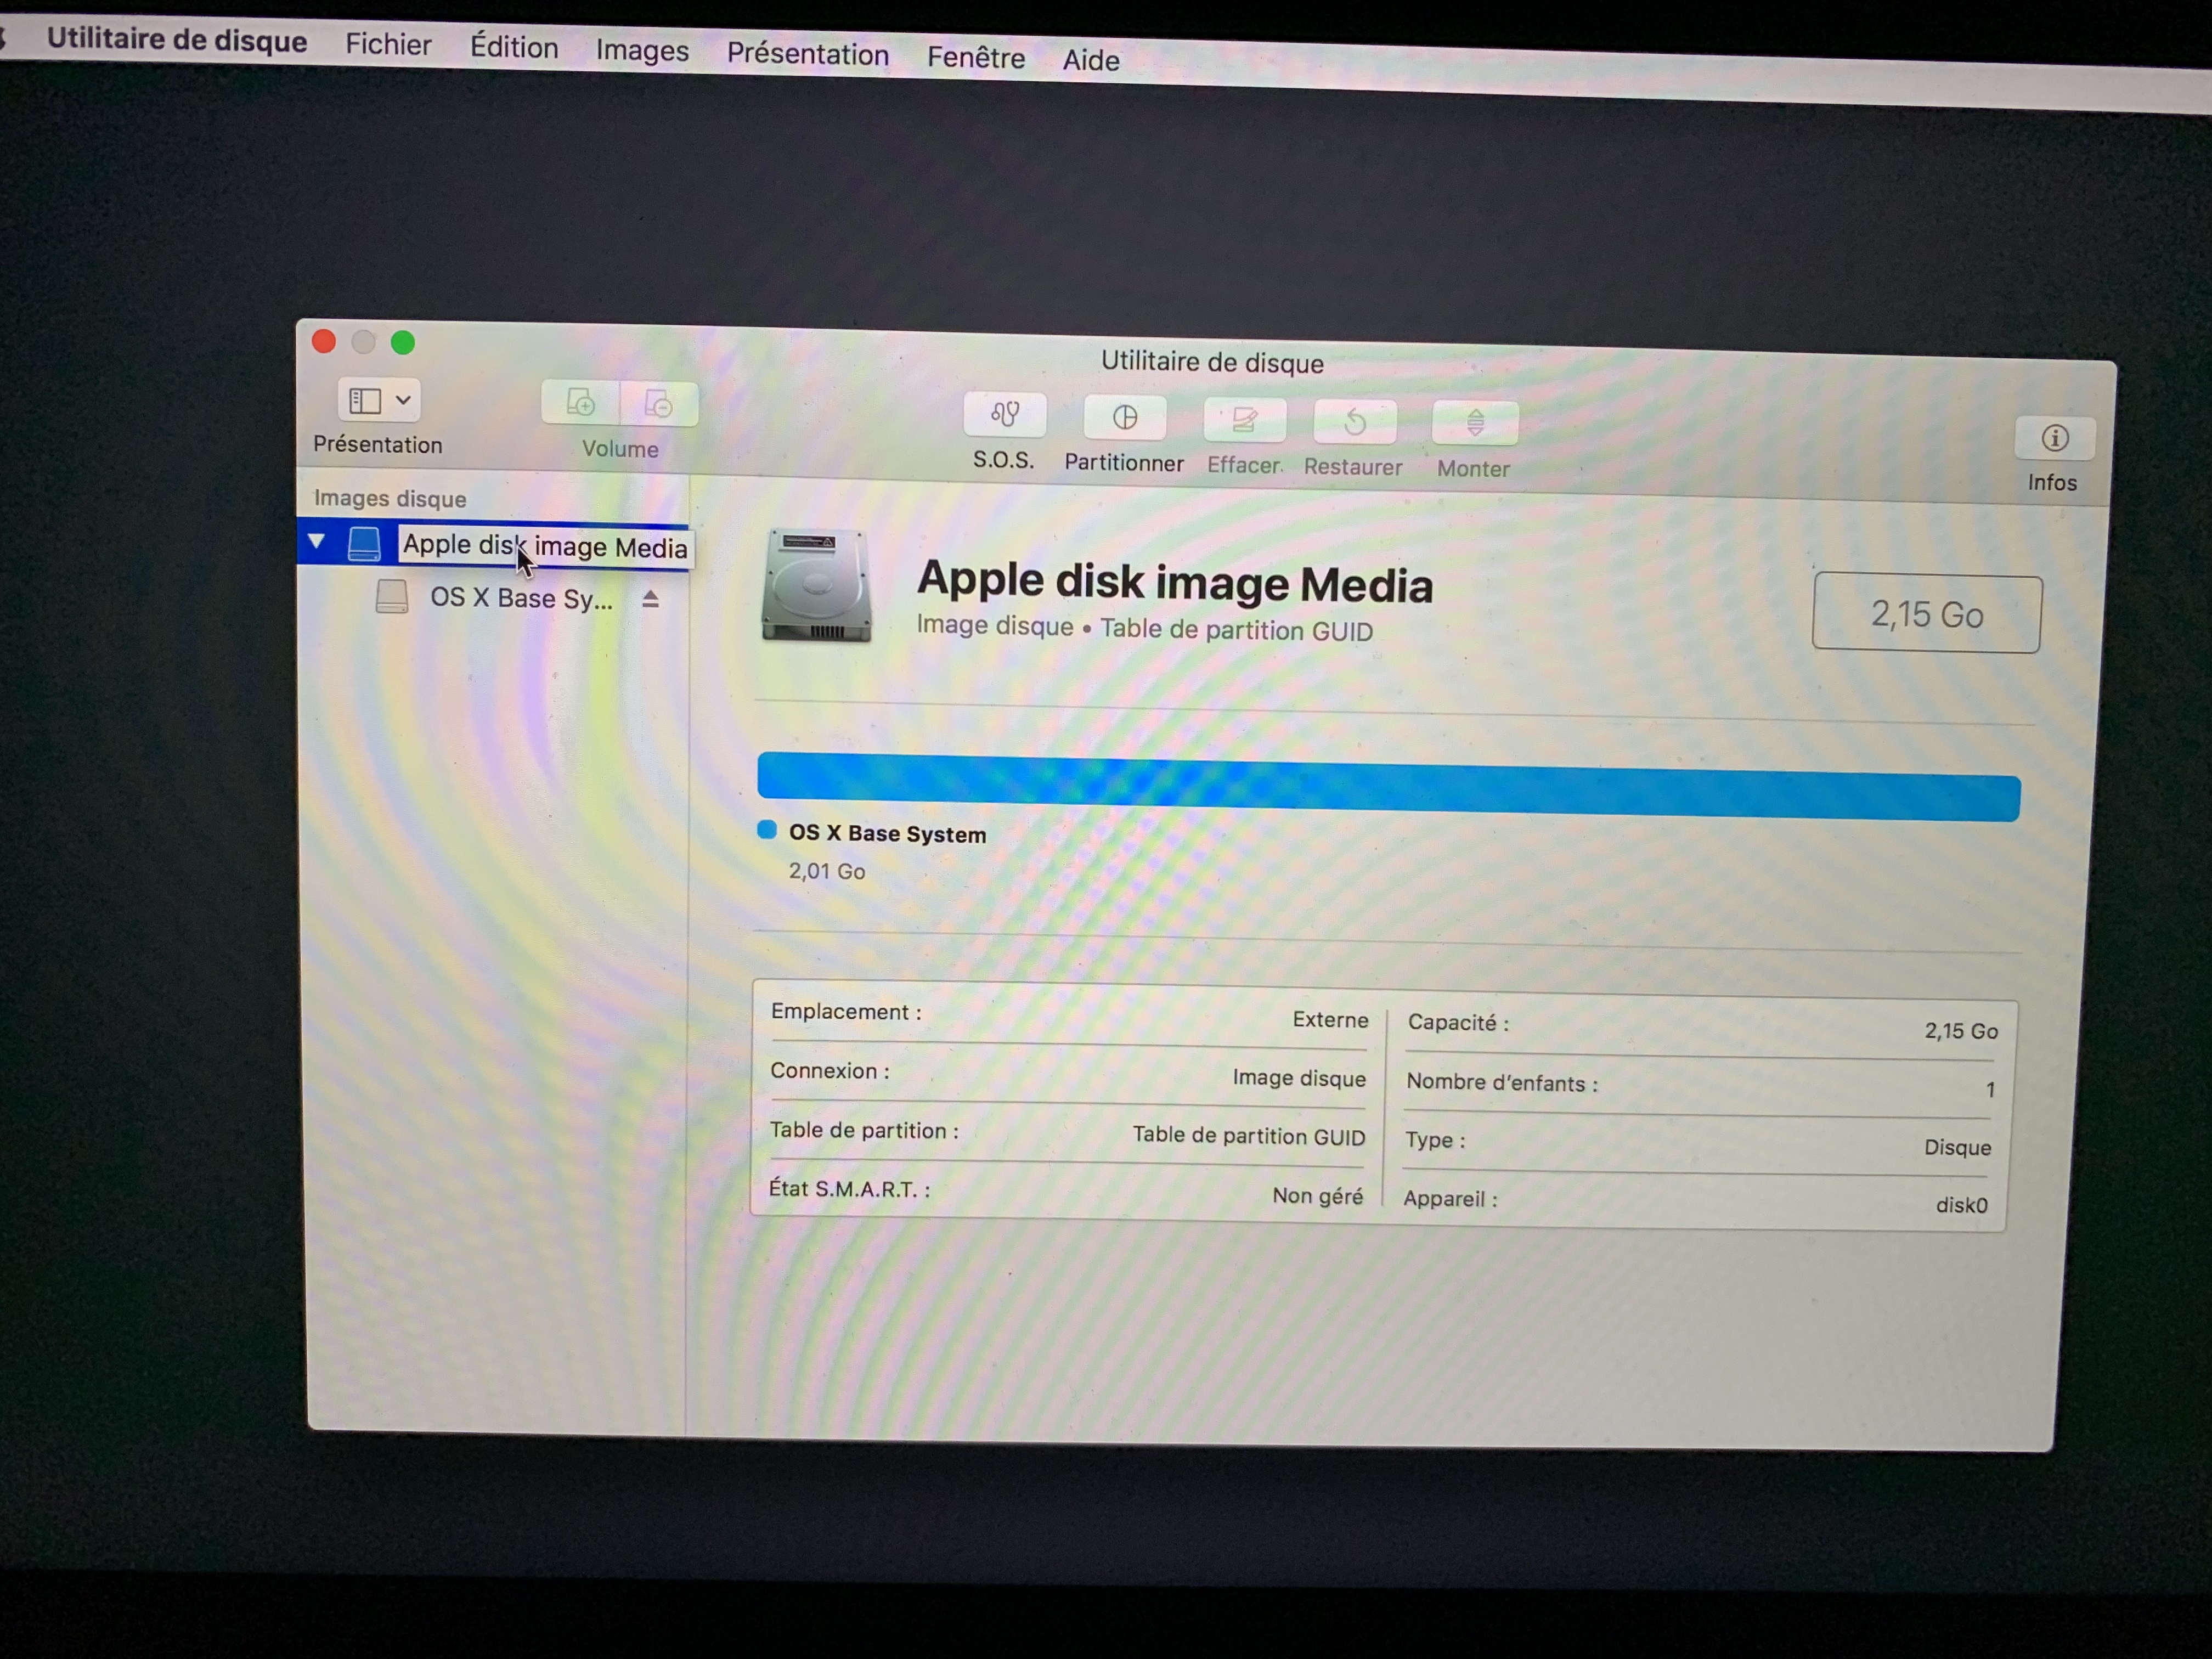Click the blue partition usage bar

click(1388, 787)
